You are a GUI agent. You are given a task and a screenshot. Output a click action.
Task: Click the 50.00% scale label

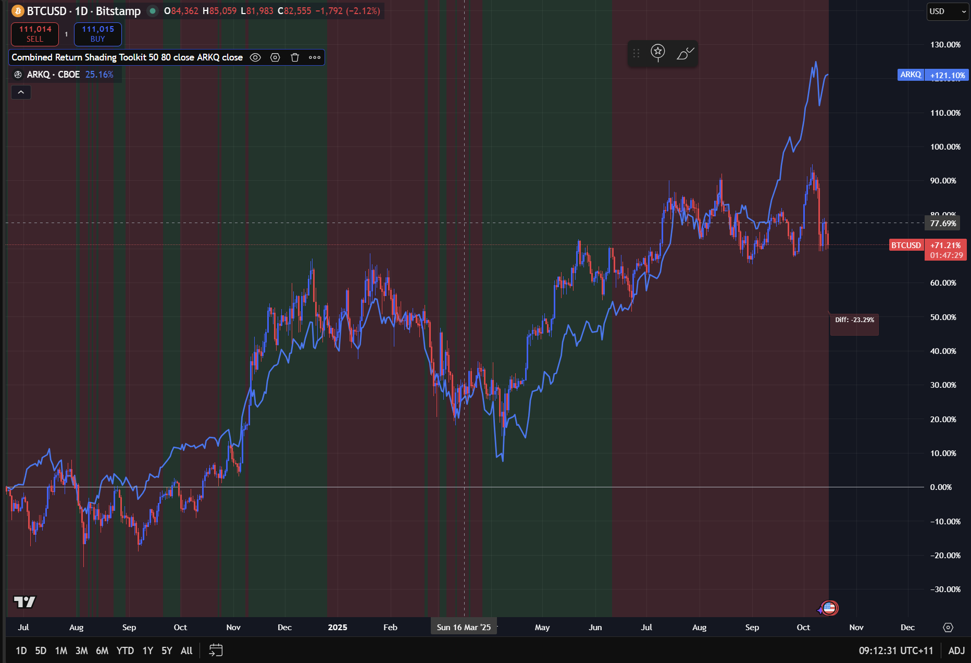[943, 317]
